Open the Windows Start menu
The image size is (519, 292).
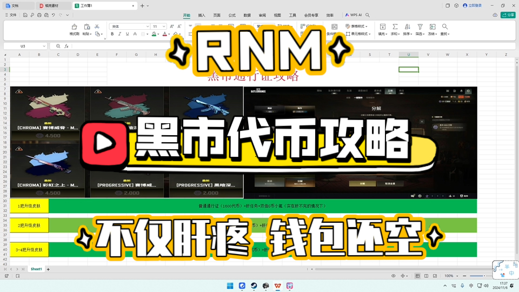(230, 286)
